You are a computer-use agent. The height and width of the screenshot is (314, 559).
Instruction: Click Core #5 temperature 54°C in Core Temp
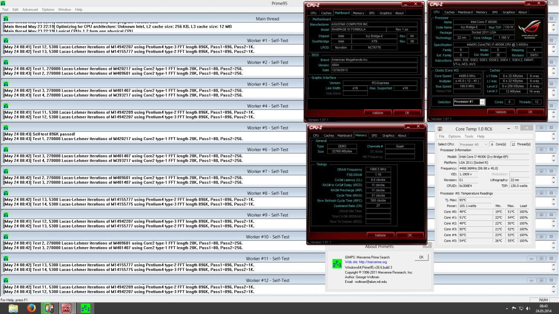pyautogui.click(x=475, y=241)
